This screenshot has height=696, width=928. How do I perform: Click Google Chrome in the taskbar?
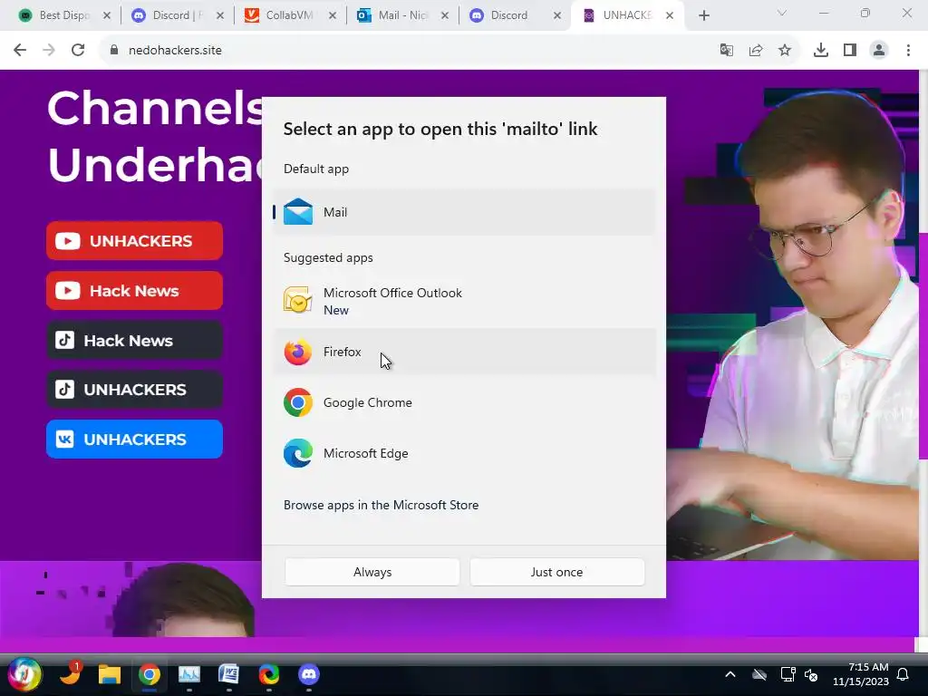pyautogui.click(x=150, y=674)
